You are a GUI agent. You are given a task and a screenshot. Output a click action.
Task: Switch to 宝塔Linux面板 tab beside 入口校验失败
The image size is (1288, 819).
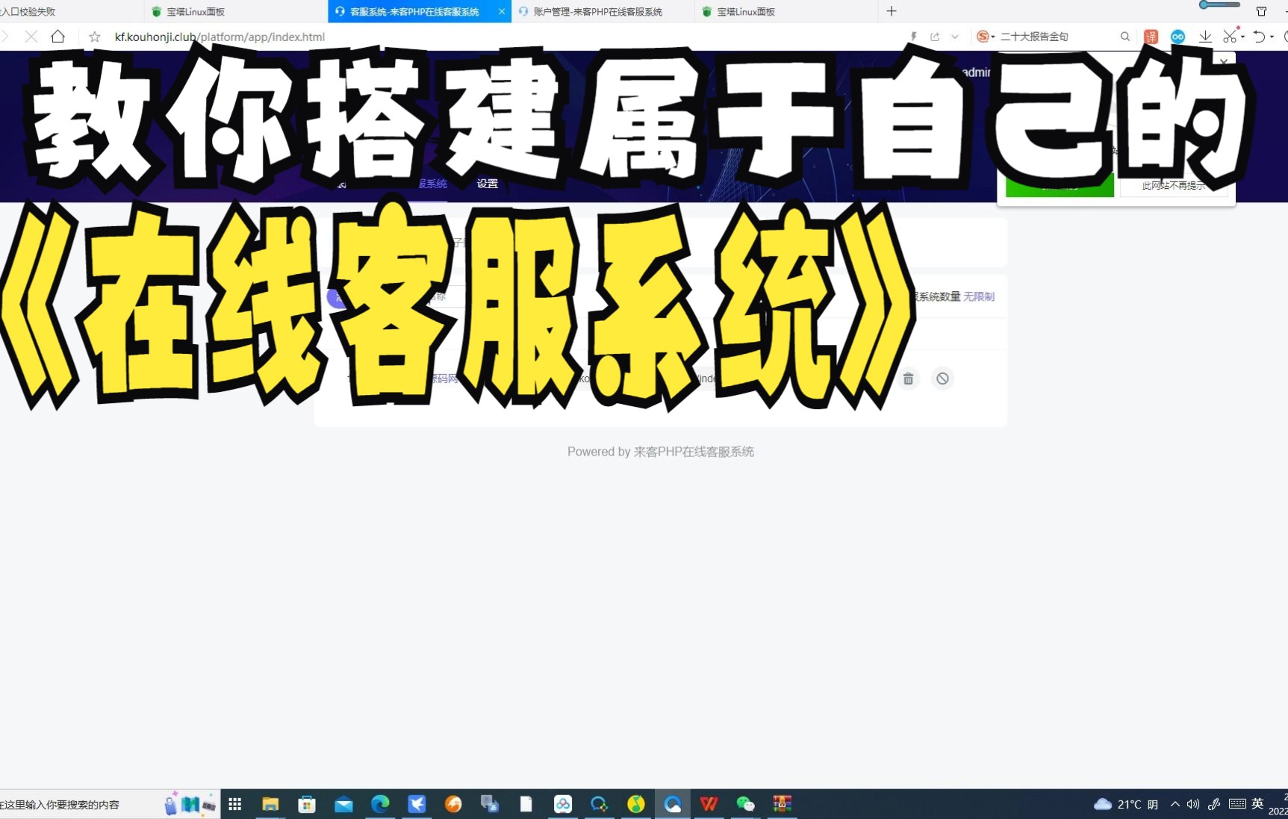click(x=236, y=11)
